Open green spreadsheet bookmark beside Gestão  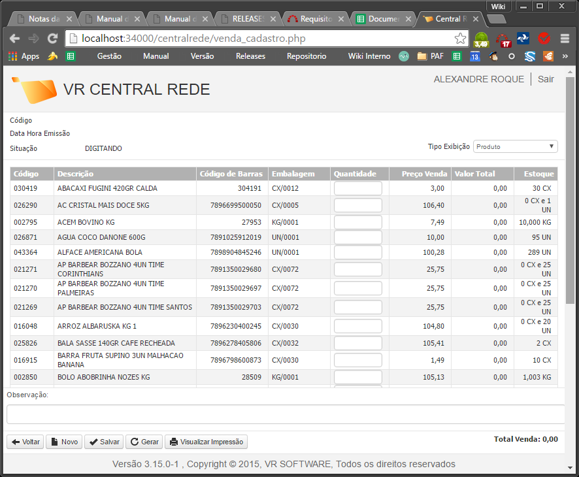pyautogui.click(x=71, y=56)
